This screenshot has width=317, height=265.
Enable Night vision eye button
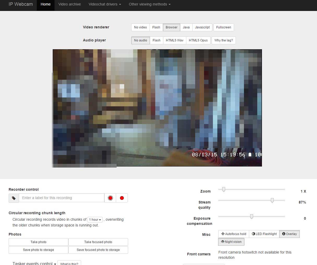[x=231, y=242]
